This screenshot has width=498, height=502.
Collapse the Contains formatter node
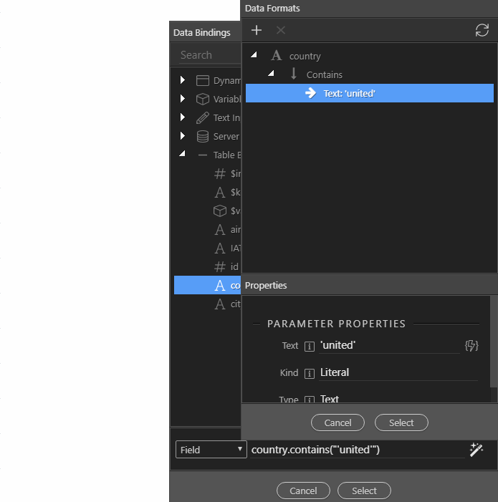[271, 74]
